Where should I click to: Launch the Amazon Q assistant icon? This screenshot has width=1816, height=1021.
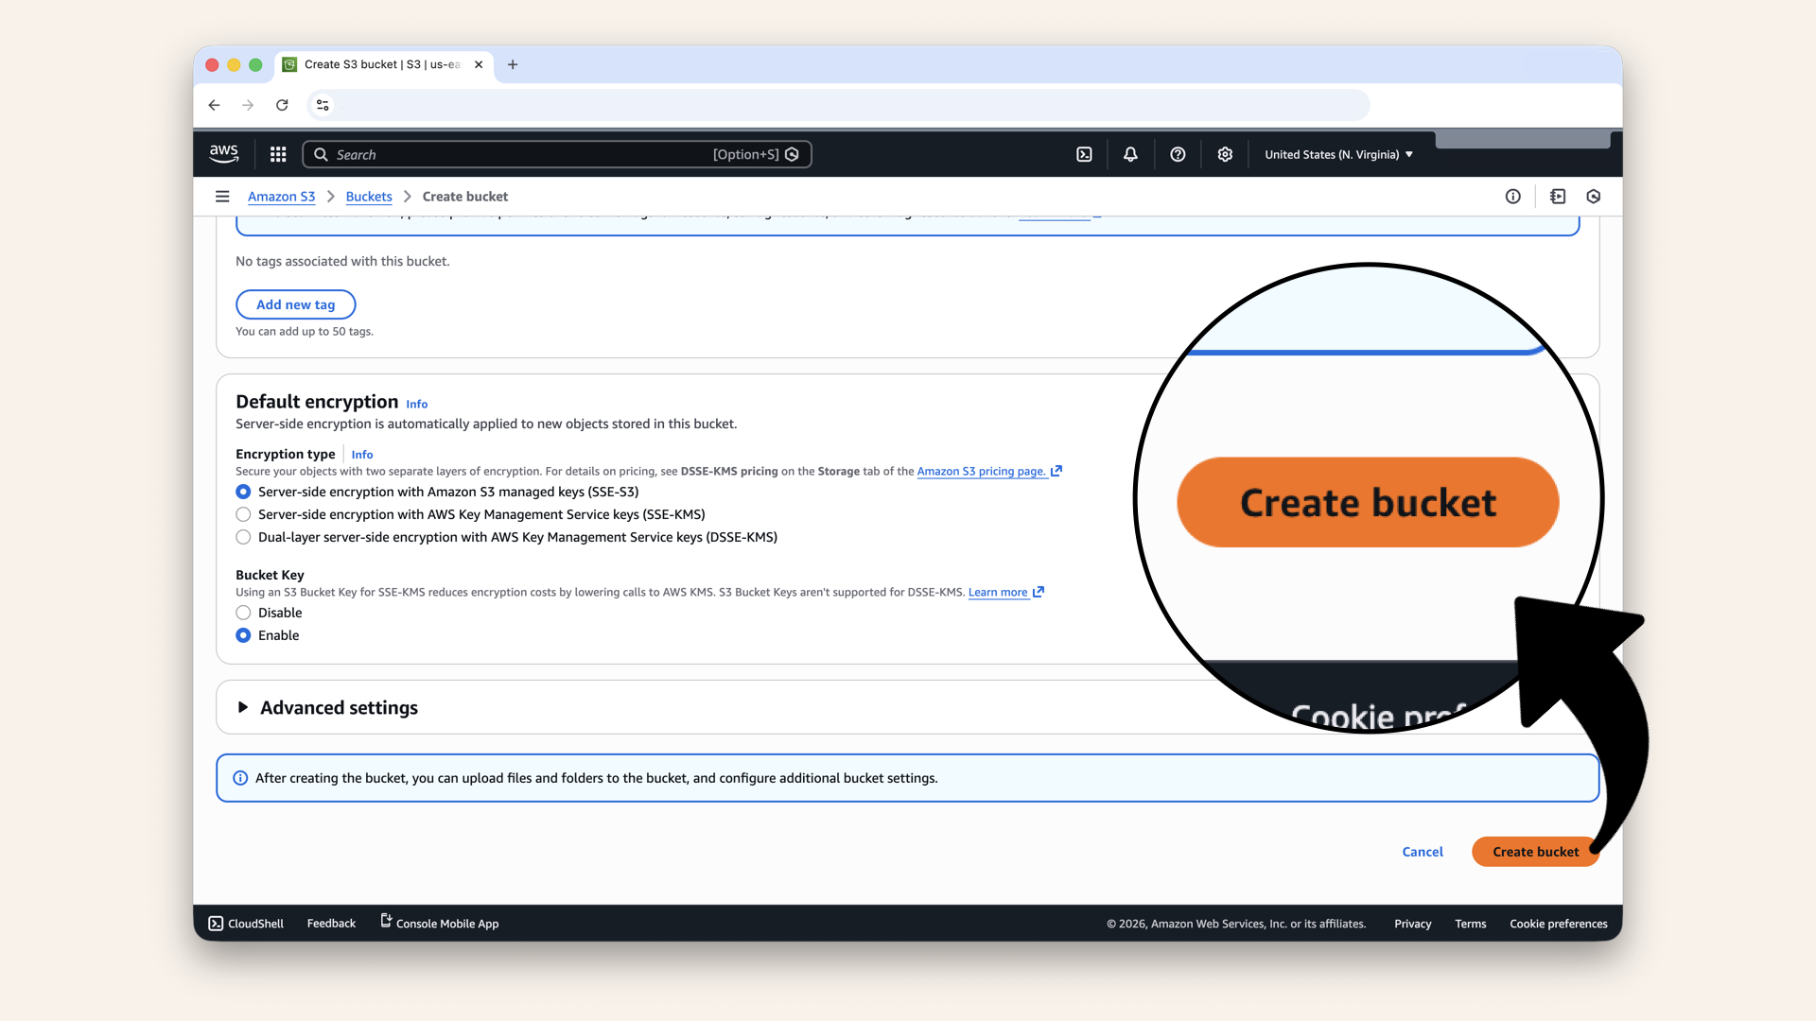pyautogui.click(x=1593, y=197)
